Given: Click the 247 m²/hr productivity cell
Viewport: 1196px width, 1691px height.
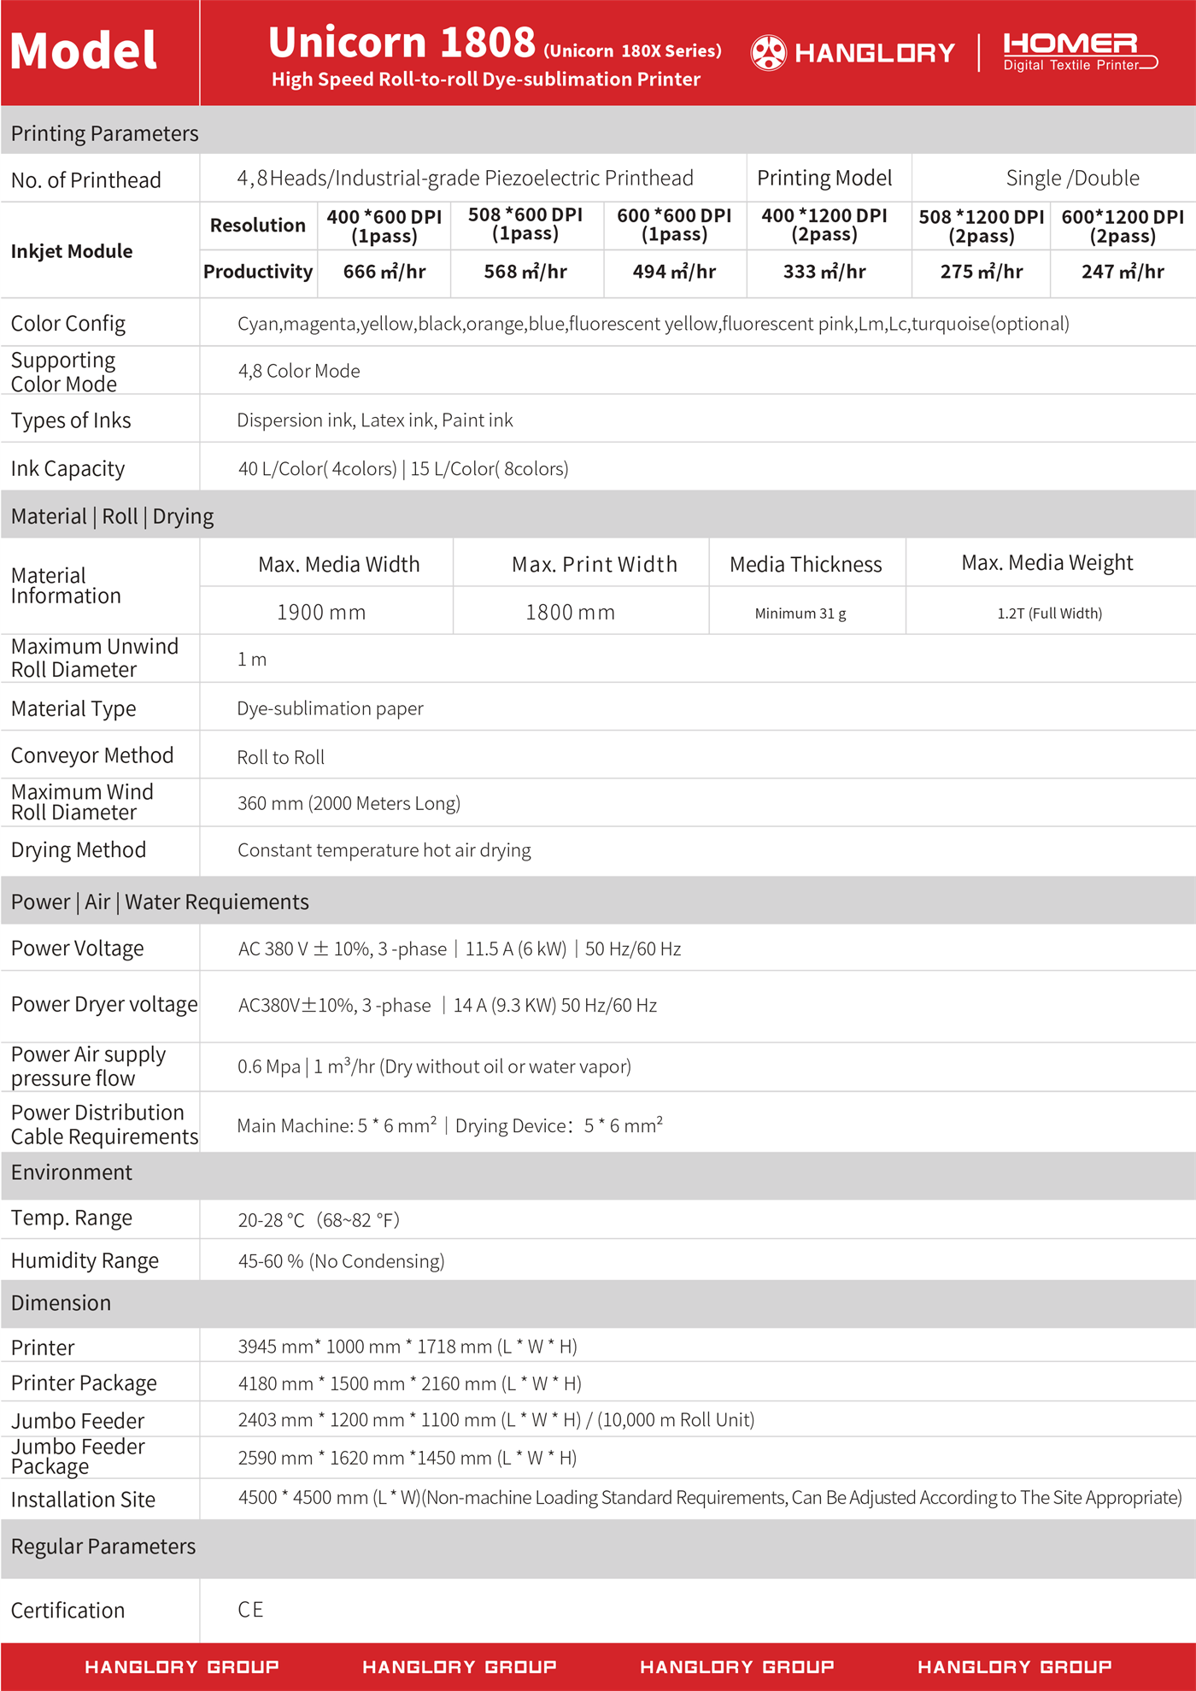Looking at the screenshot, I should (1123, 272).
